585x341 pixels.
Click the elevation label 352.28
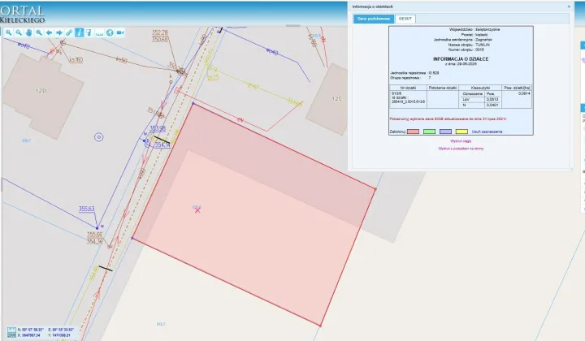160,32
